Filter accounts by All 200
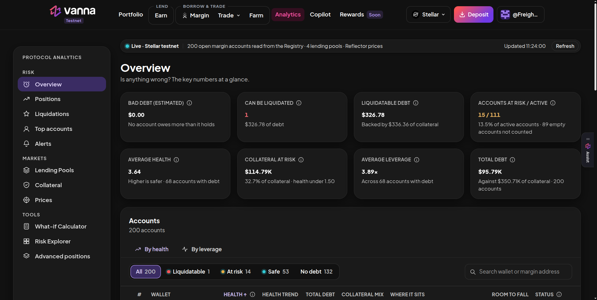The height and width of the screenshot is (300, 597). tap(146, 272)
